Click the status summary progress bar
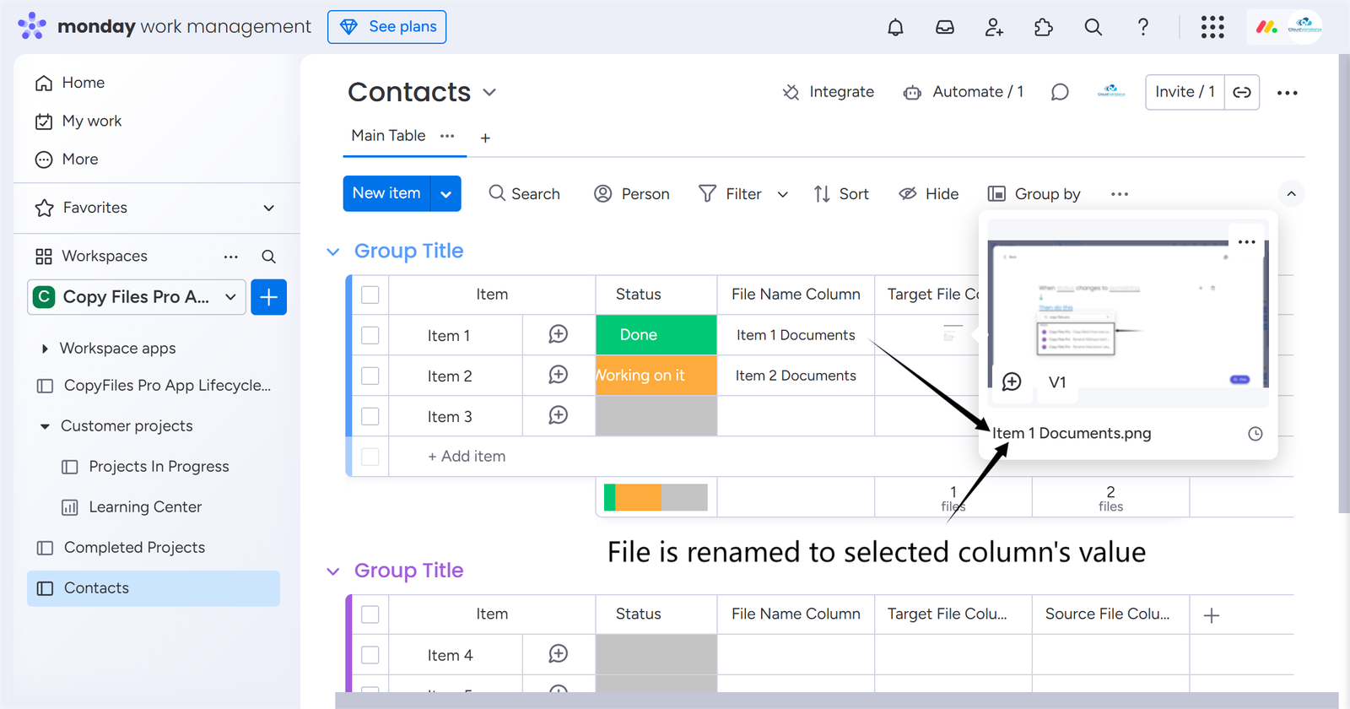Image resolution: width=1350 pixels, height=709 pixels. point(656,497)
